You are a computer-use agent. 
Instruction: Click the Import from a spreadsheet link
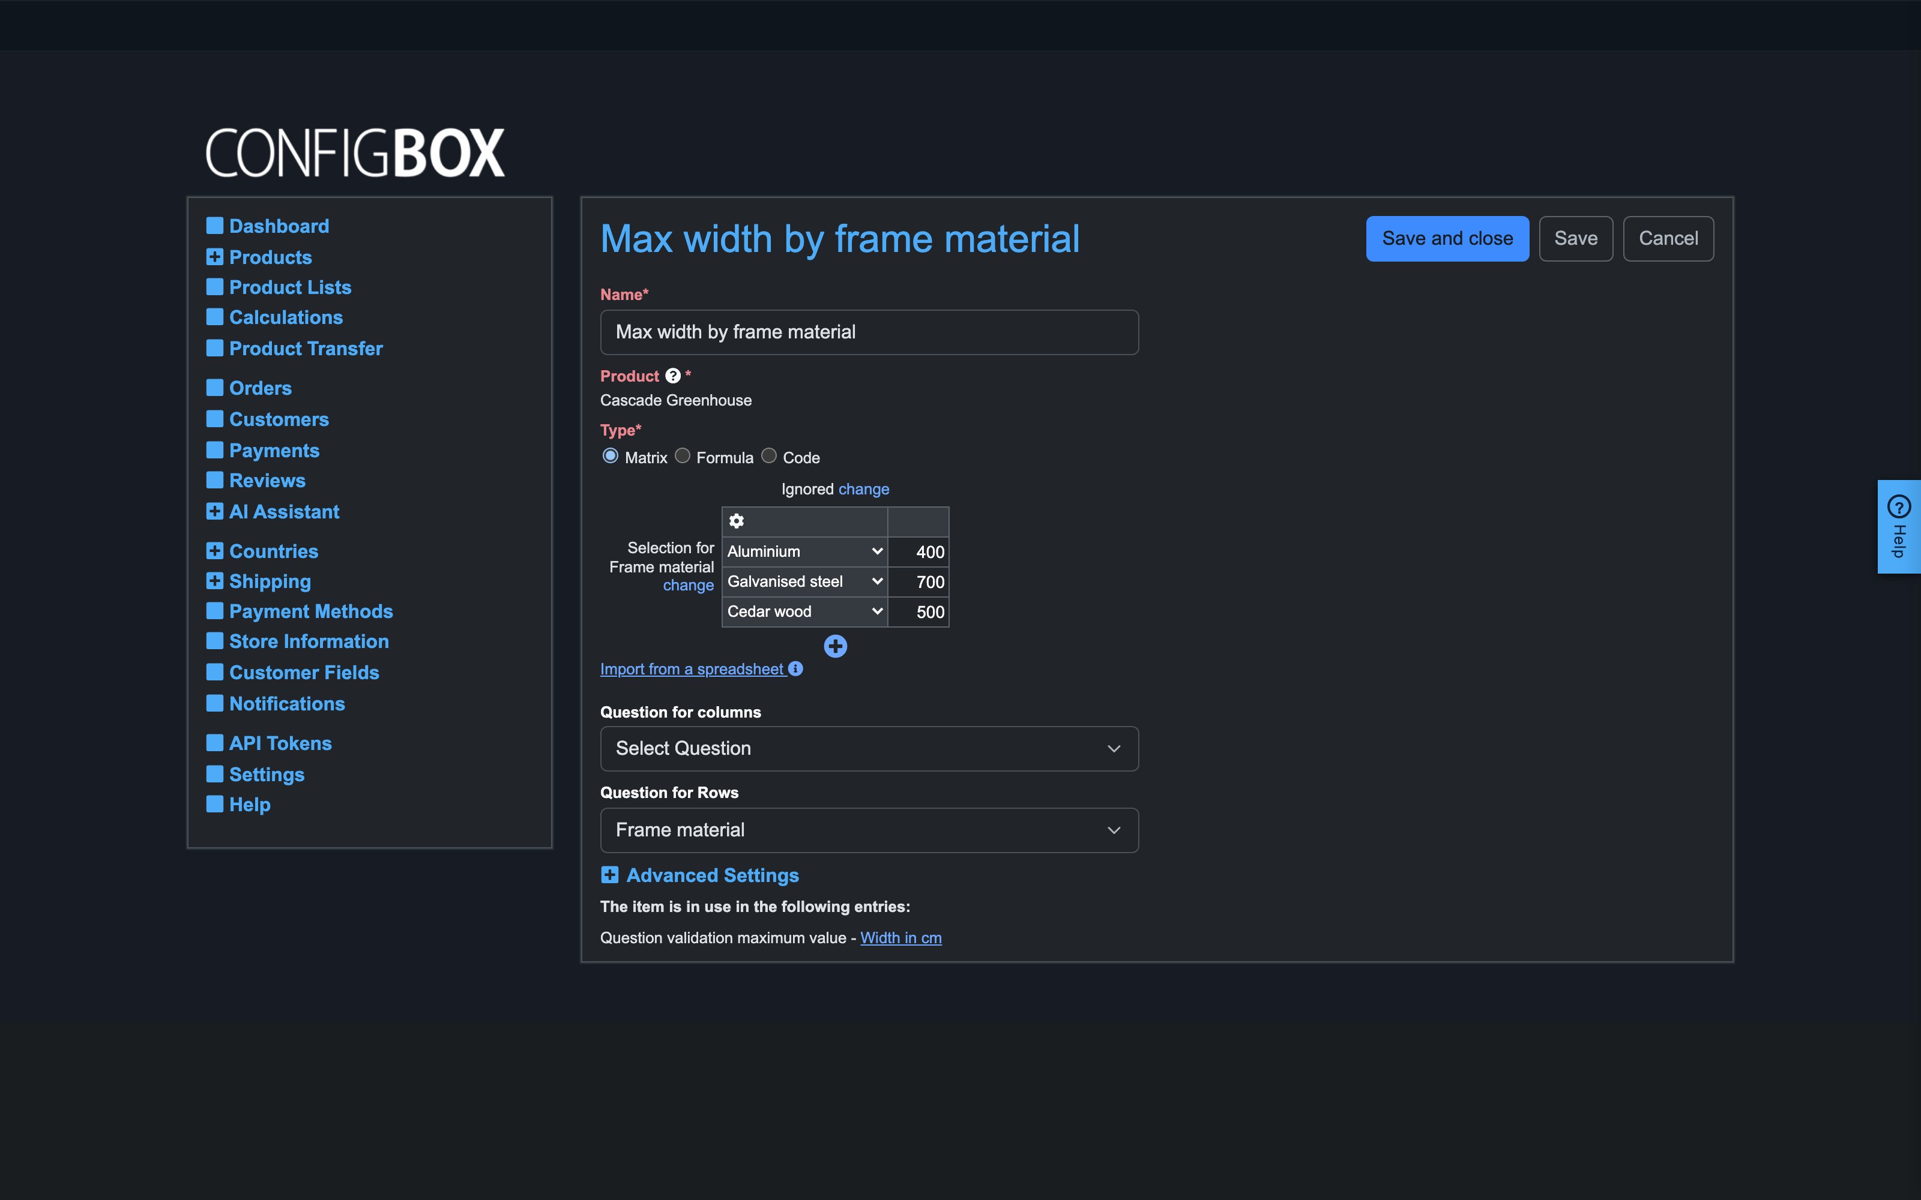692,669
